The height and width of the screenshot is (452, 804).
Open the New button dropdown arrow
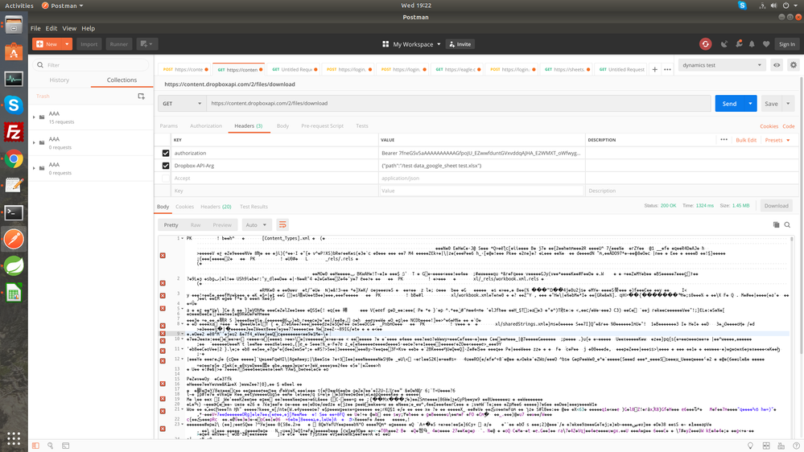67,44
